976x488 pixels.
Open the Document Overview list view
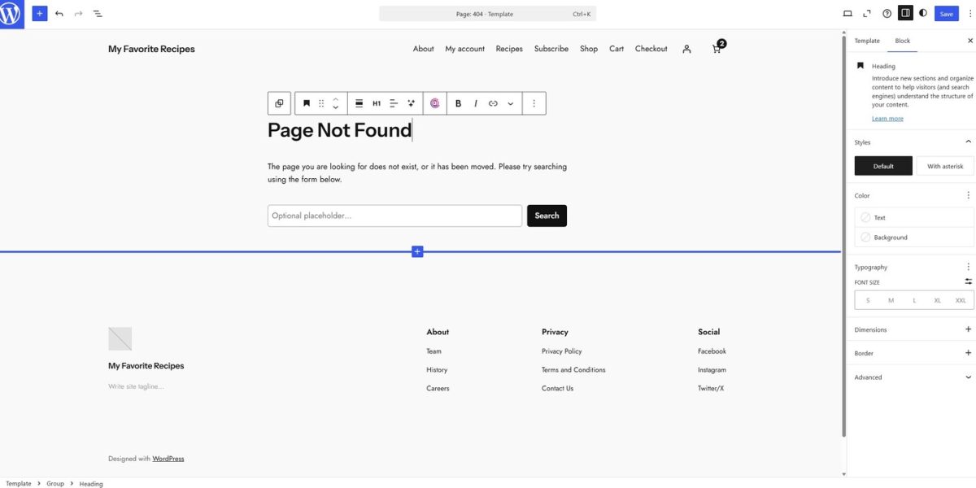[x=98, y=13]
